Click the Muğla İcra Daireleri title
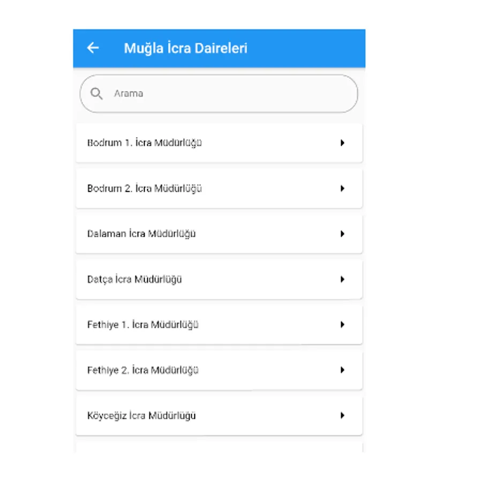This screenshot has height=482, width=482. (185, 48)
